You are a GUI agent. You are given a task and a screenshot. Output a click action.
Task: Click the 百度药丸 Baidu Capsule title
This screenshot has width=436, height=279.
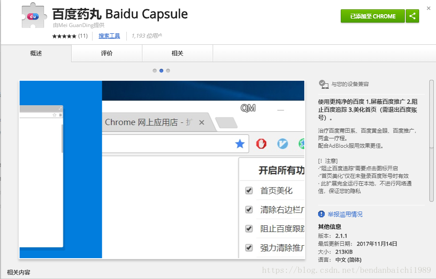point(120,14)
